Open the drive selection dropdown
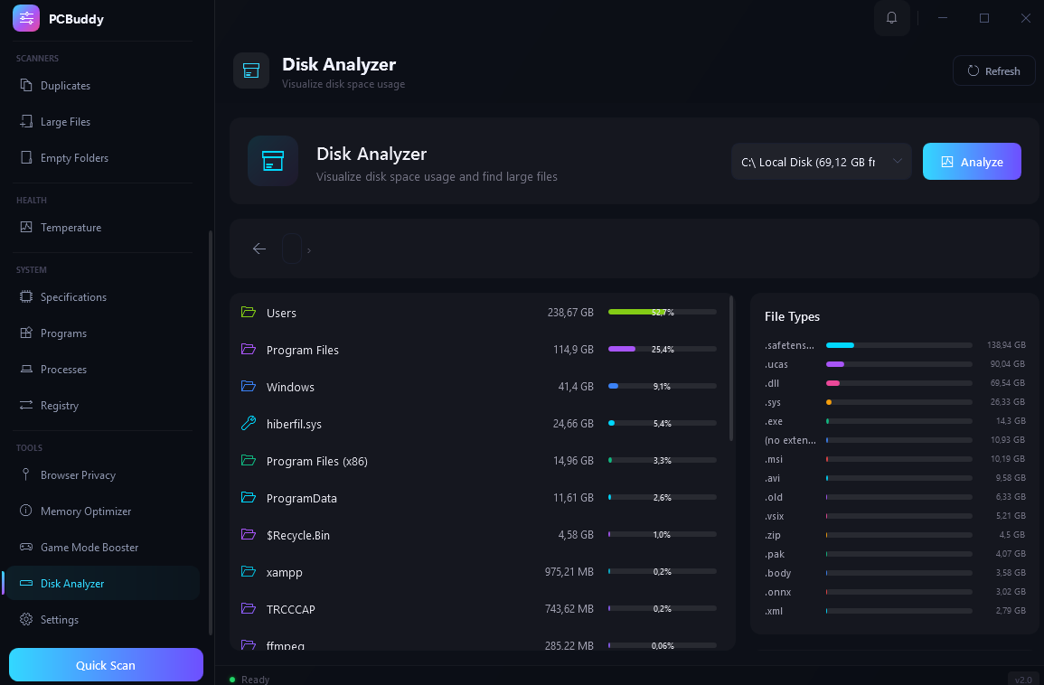This screenshot has width=1044, height=685. (821, 161)
